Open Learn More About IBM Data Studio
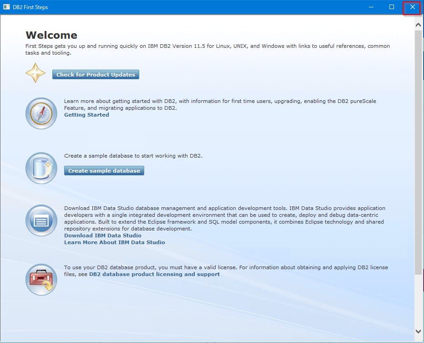424x343 pixels. coord(114,242)
